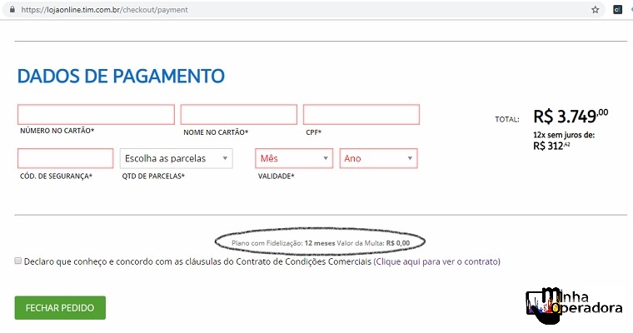Viewport: 633px width, 333px height.
Task: Focus the Número no Cartão field
Action: 96,114
